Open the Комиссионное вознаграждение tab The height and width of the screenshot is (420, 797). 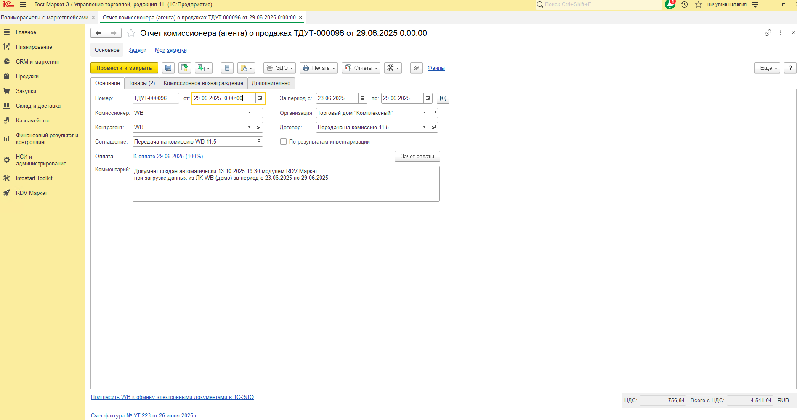(203, 83)
